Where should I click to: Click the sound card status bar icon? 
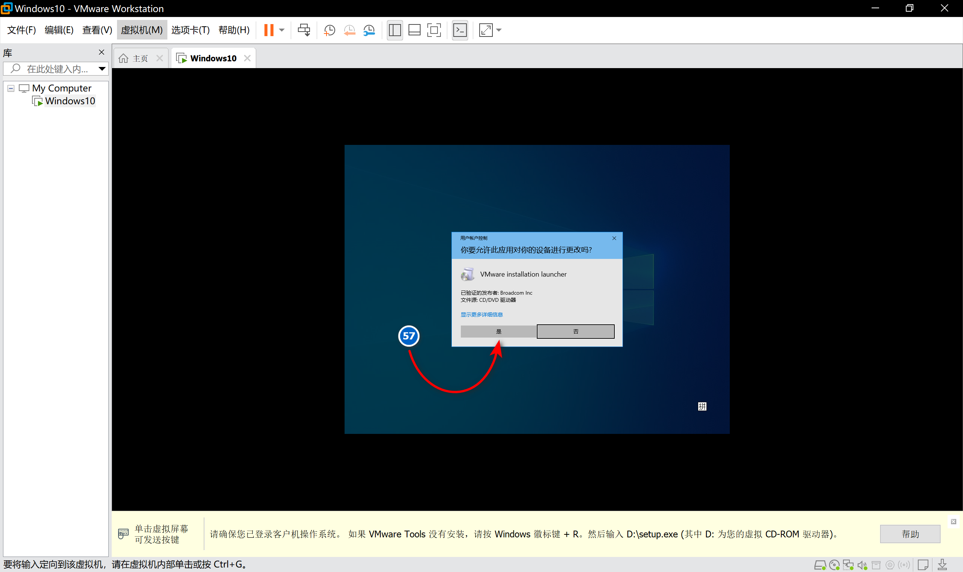click(862, 565)
